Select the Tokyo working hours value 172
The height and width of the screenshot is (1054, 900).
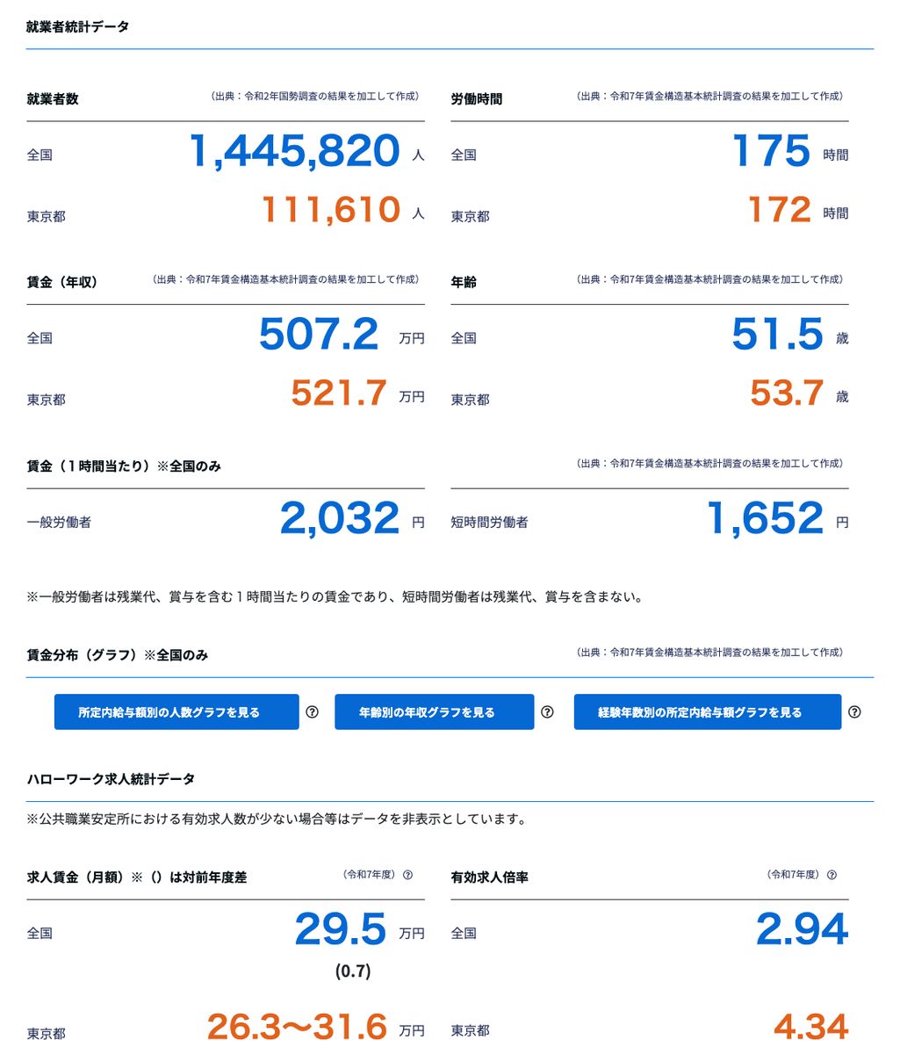(780, 210)
